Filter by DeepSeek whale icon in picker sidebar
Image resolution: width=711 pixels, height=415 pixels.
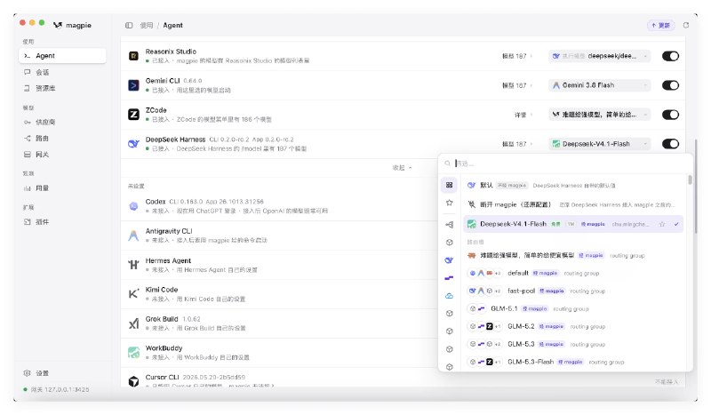click(x=449, y=260)
